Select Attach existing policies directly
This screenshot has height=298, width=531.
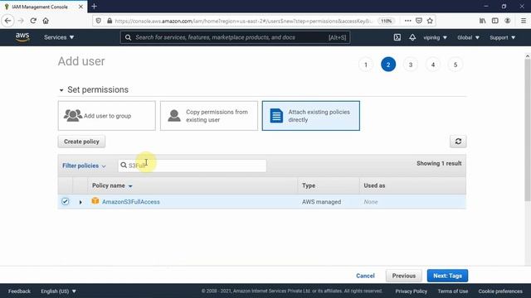point(311,116)
